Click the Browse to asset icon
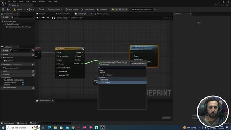231x130 pixels. [8, 9]
